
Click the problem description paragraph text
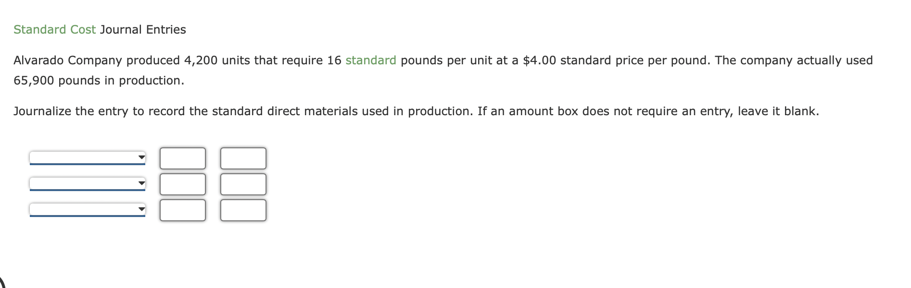point(433,60)
